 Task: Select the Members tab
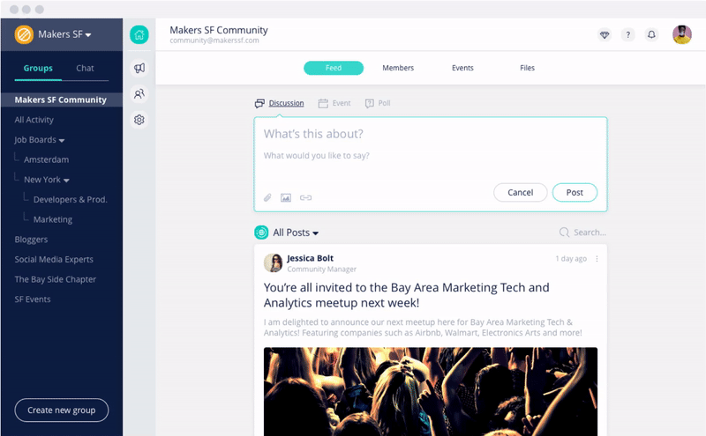click(x=398, y=68)
